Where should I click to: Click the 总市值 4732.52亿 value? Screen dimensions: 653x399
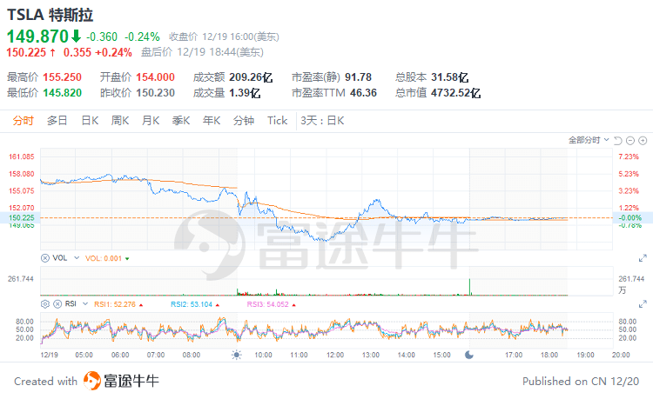(x=455, y=93)
